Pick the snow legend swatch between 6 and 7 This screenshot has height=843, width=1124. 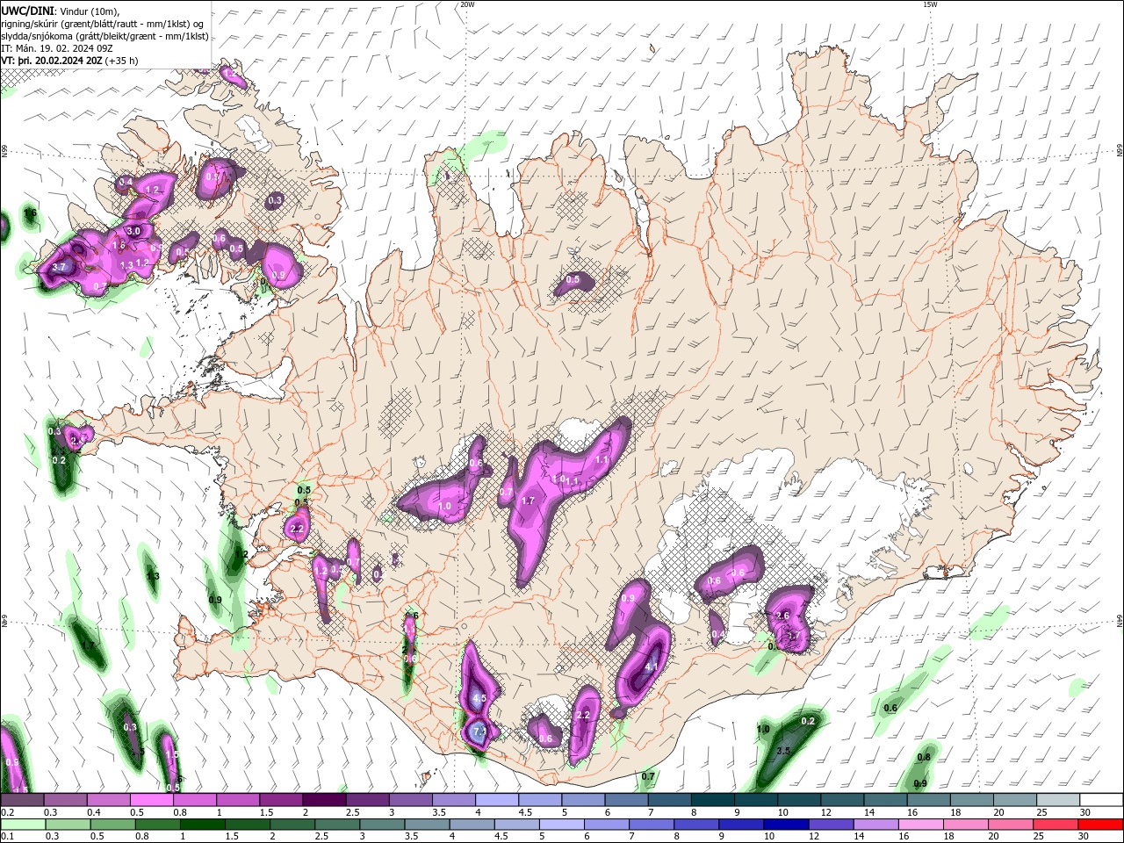pos(625,800)
